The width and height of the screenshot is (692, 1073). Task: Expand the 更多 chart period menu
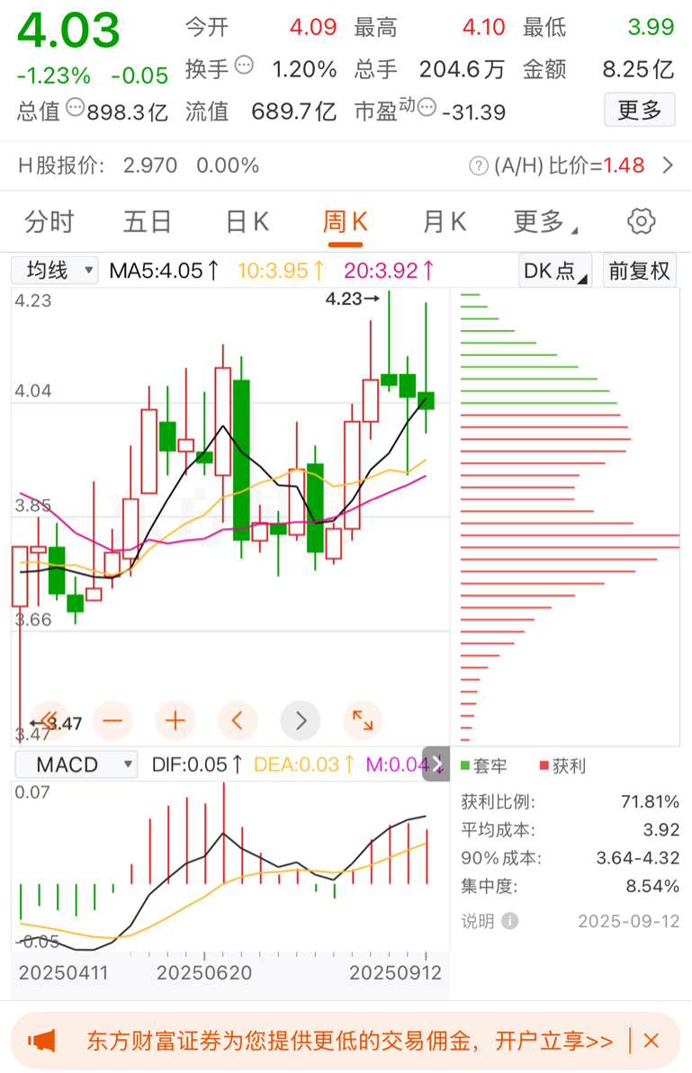[x=545, y=222]
